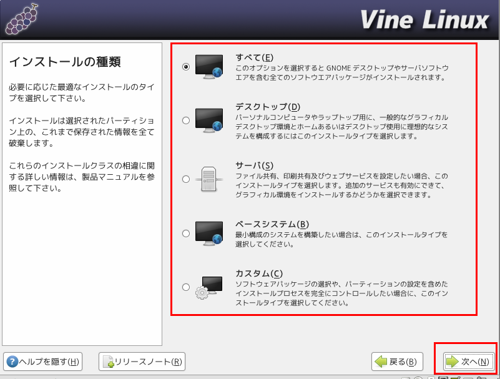Click the server tower icon beside サーバ(S)
The width and height of the screenshot is (500, 379).
pos(209,179)
